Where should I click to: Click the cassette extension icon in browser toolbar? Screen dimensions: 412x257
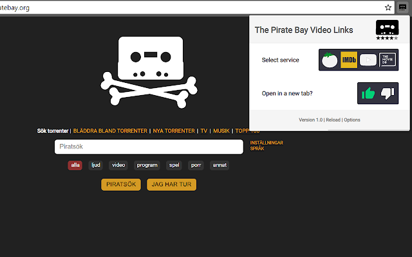(402, 7)
